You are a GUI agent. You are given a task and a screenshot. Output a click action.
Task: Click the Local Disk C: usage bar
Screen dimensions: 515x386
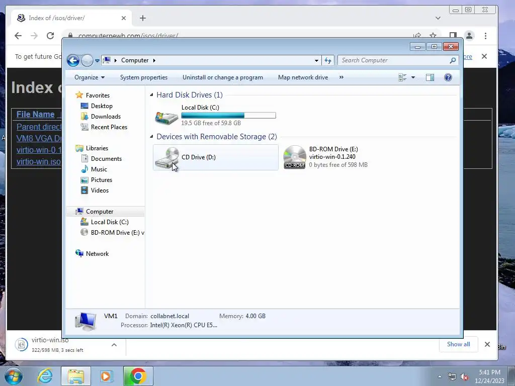[x=228, y=116]
